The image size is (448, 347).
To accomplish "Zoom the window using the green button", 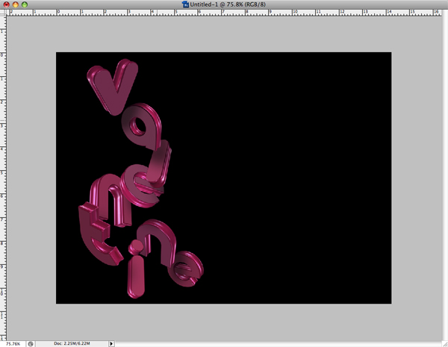I will coord(25,4).
